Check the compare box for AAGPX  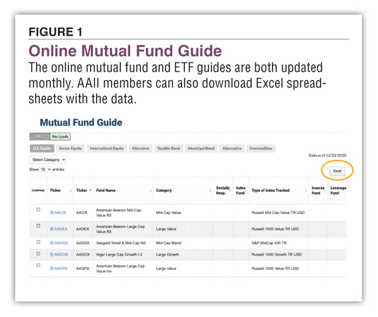coord(38,265)
